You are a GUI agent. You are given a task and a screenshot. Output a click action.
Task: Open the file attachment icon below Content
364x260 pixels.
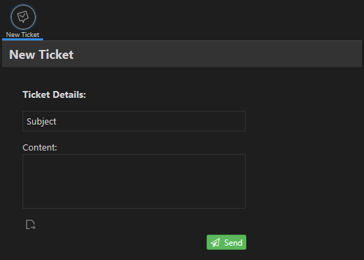tap(30, 224)
